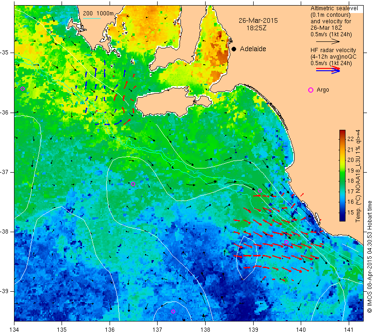Select the '0.5m/s (1kt 24h)' label beneath '(4-12h avg)noQC'
Screen dimensions: 373x335
tap(331, 63)
